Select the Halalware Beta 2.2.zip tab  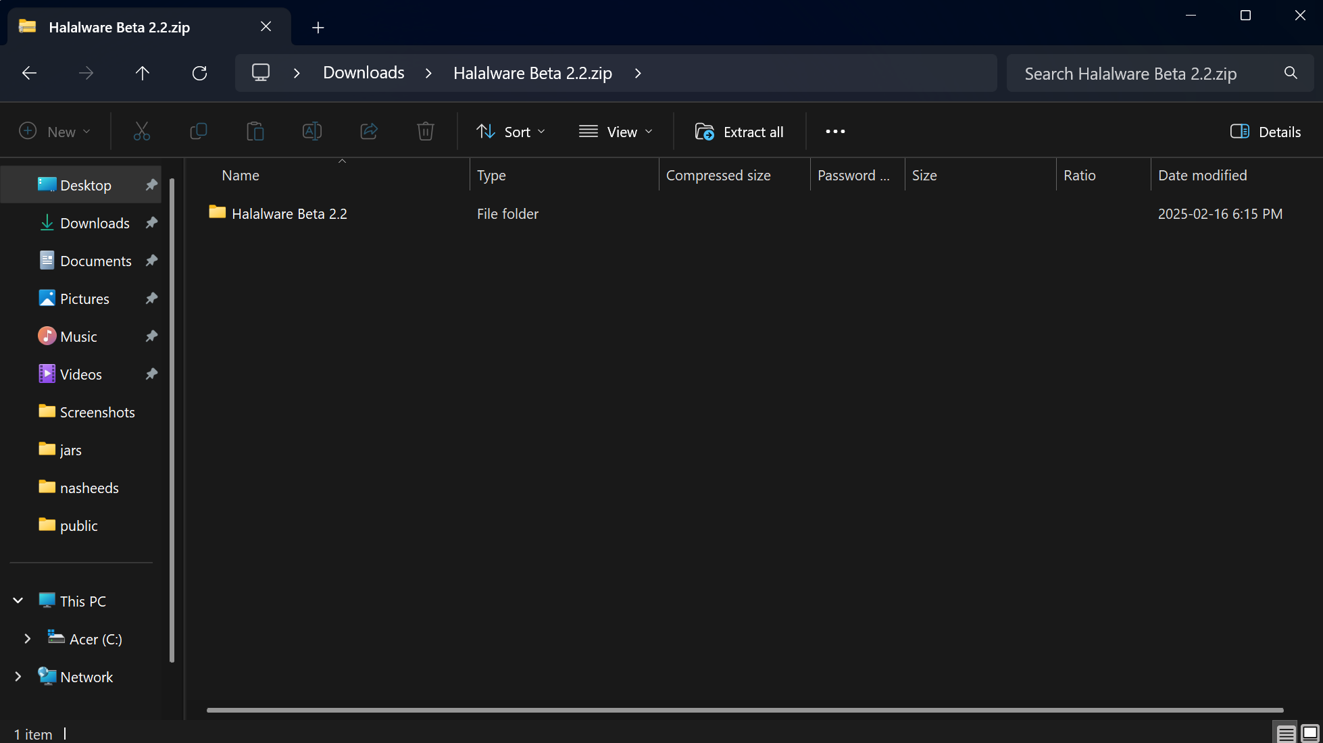pyautogui.click(x=149, y=27)
